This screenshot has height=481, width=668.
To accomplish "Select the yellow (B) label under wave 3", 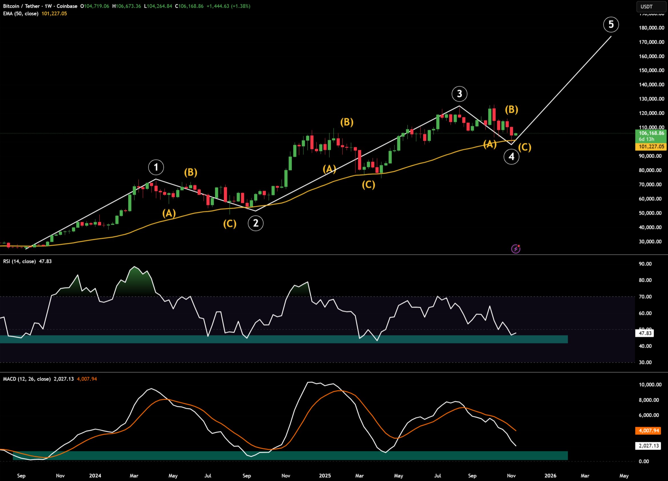I will point(511,110).
